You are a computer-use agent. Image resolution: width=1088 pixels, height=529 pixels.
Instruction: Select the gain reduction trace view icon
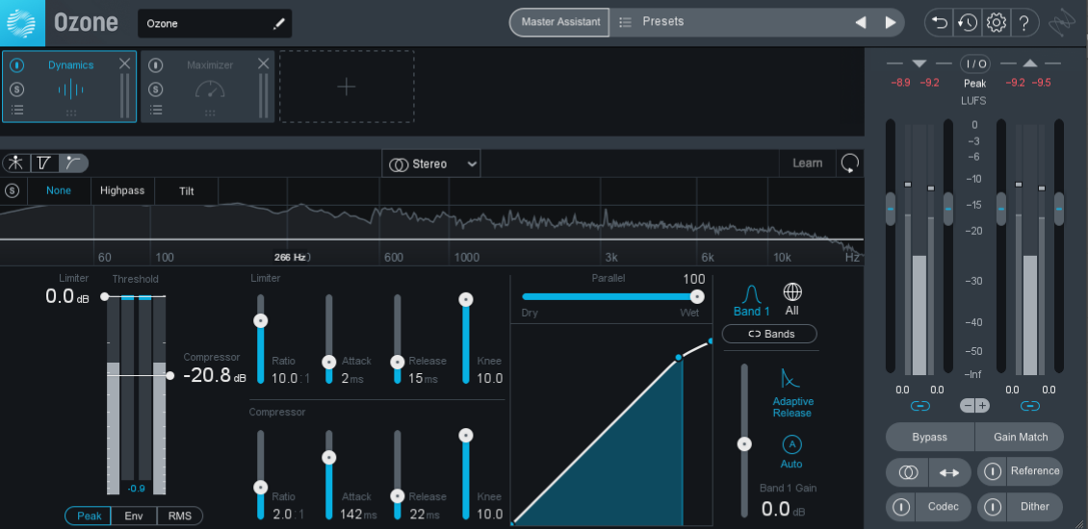pyautogui.click(x=43, y=163)
